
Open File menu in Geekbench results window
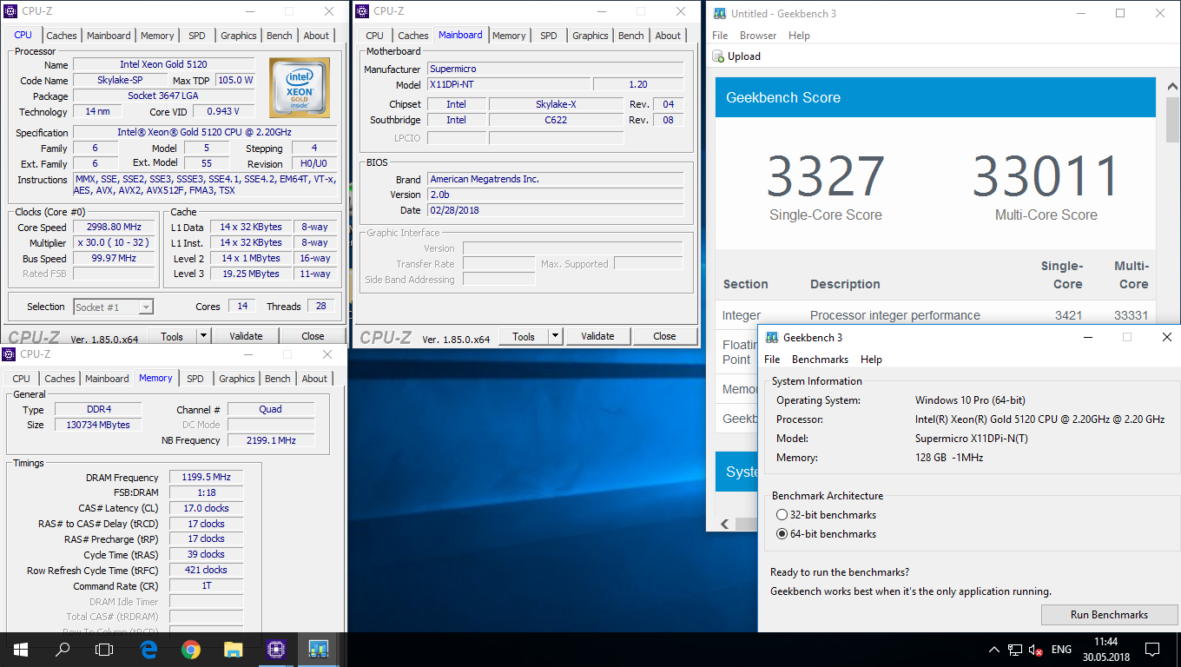tap(720, 36)
